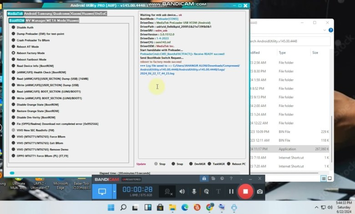
Task: Click the Size column header in Explorer
Action: pos(315,53)
